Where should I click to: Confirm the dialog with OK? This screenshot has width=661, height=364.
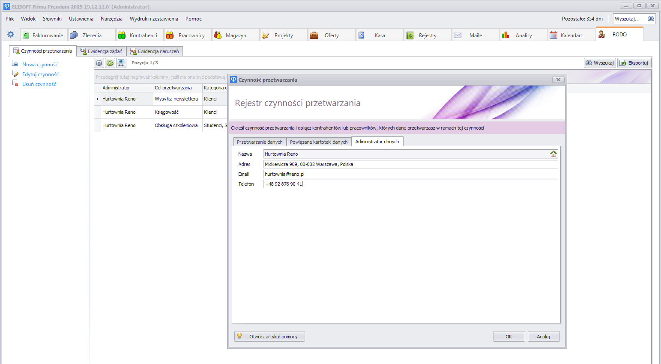(x=508, y=337)
